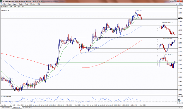This screenshot has height=109, width=183.
Task: Close the Windsor Direct 4 application
Action: pyautogui.click(x=179, y=1)
